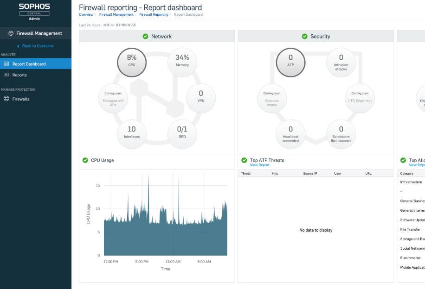Click the Firewalls globe icon
The width and height of the screenshot is (425, 289).
6,99
